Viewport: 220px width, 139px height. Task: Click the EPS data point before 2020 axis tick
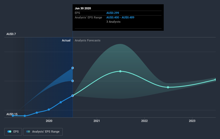[x=37, y=113]
